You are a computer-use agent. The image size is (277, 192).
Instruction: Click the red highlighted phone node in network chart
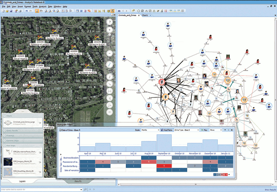pyautogui.click(x=162, y=82)
